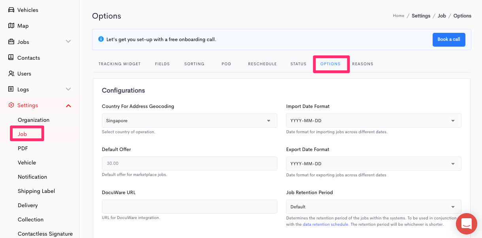Image resolution: width=482 pixels, height=238 pixels.
Task: Open Notification settings in sidebar
Action: pos(32,177)
